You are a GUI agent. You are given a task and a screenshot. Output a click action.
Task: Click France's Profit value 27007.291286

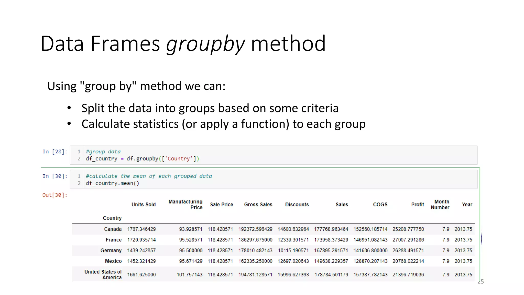click(x=408, y=240)
